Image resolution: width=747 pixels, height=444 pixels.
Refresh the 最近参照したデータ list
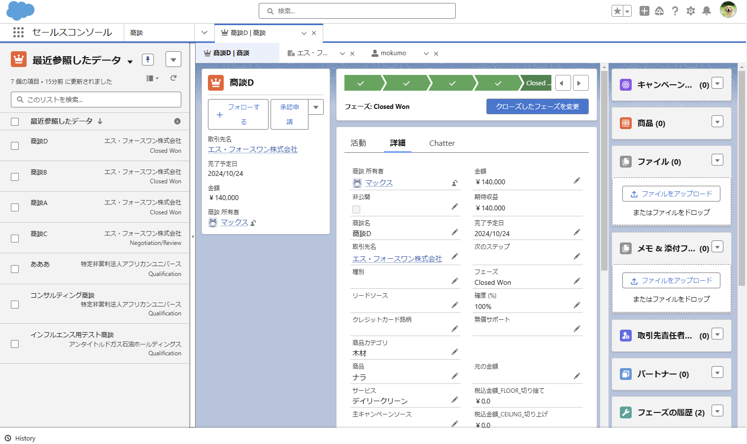[173, 77]
